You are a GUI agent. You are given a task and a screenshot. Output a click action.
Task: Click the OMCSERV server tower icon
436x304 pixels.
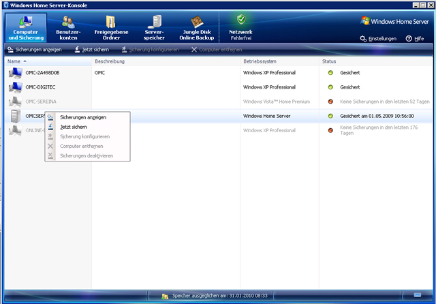(x=15, y=116)
